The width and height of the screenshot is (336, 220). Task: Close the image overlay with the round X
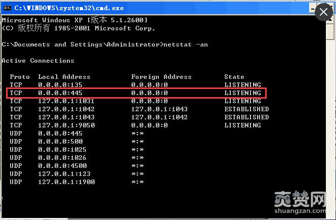(324, 12)
